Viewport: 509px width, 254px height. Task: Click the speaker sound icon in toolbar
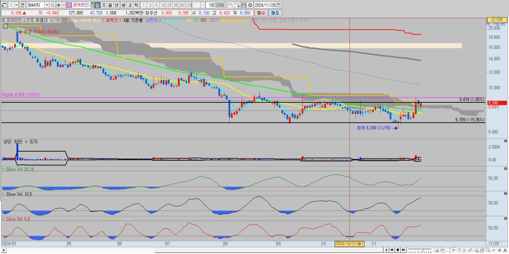[x=59, y=5]
